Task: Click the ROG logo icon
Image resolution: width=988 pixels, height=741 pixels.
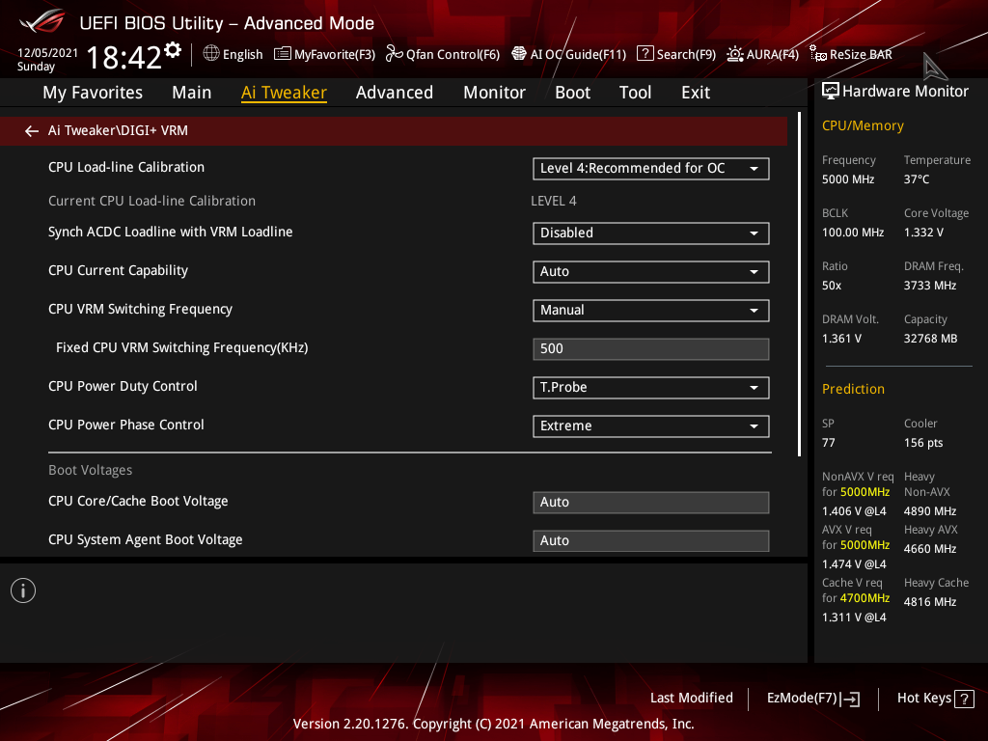Action: click(x=42, y=21)
